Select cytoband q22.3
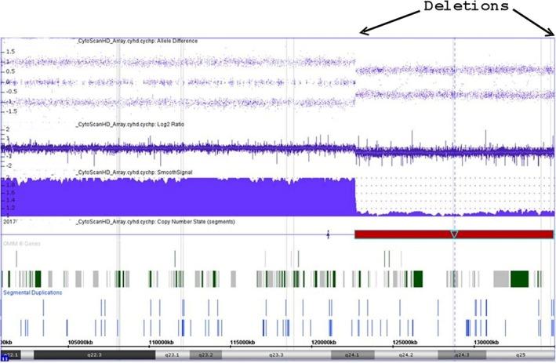 (x=94, y=355)
